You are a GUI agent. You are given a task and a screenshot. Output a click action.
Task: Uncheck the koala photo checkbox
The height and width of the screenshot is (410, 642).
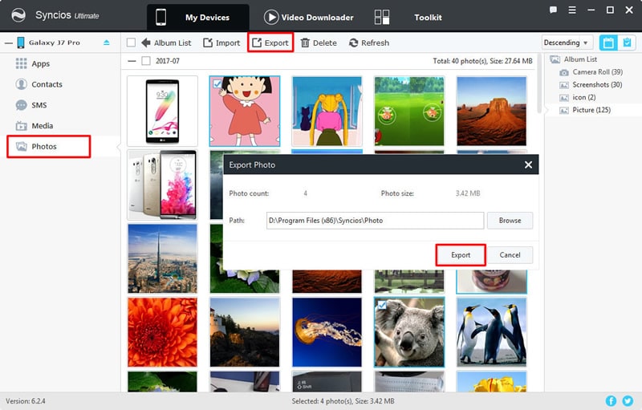pyautogui.click(x=382, y=305)
